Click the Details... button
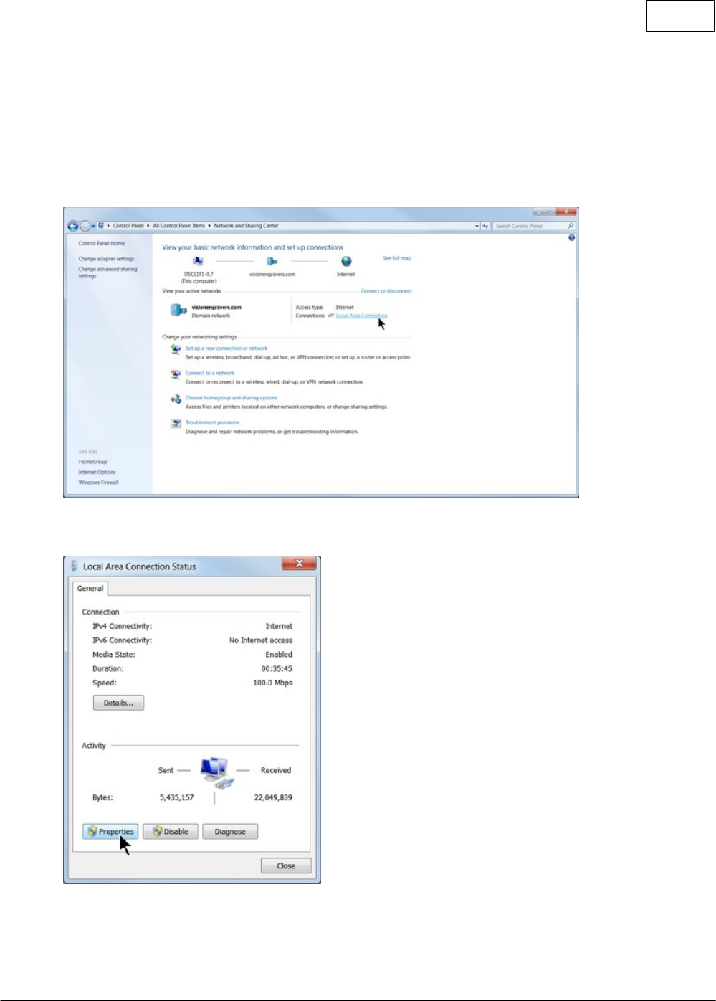 click(118, 703)
